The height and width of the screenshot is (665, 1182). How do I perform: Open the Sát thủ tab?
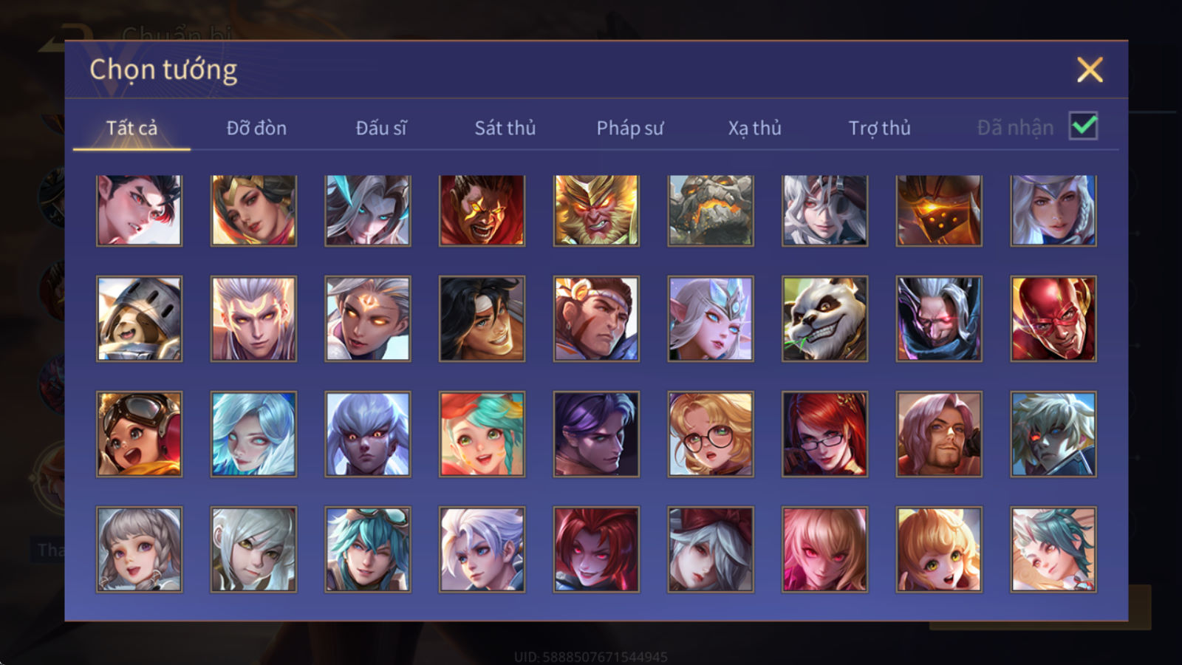coord(505,128)
